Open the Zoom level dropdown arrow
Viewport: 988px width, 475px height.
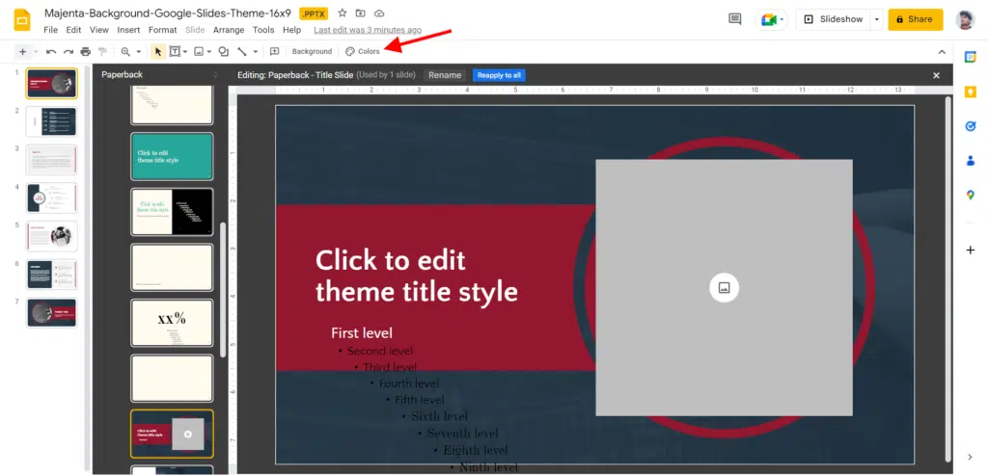(138, 51)
